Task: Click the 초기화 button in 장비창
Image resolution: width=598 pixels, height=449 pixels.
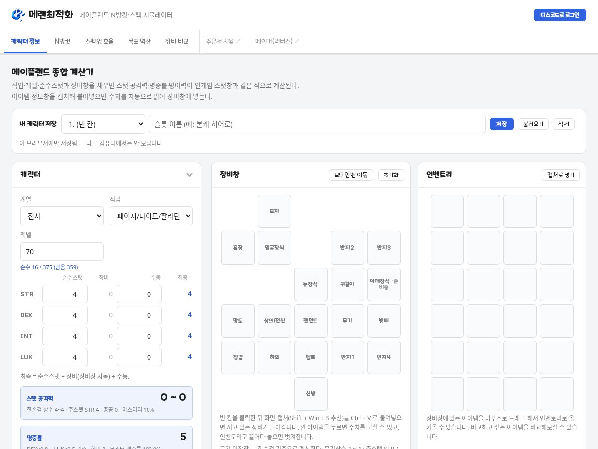Action: (391, 175)
